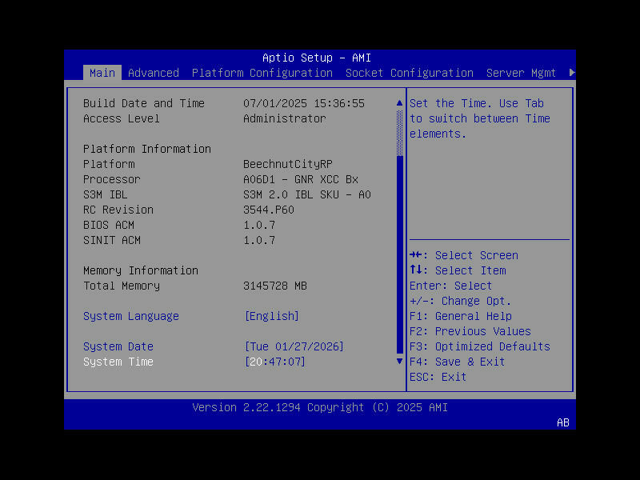
Task: Open the Socket Configuration tab
Action: coord(409,73)
